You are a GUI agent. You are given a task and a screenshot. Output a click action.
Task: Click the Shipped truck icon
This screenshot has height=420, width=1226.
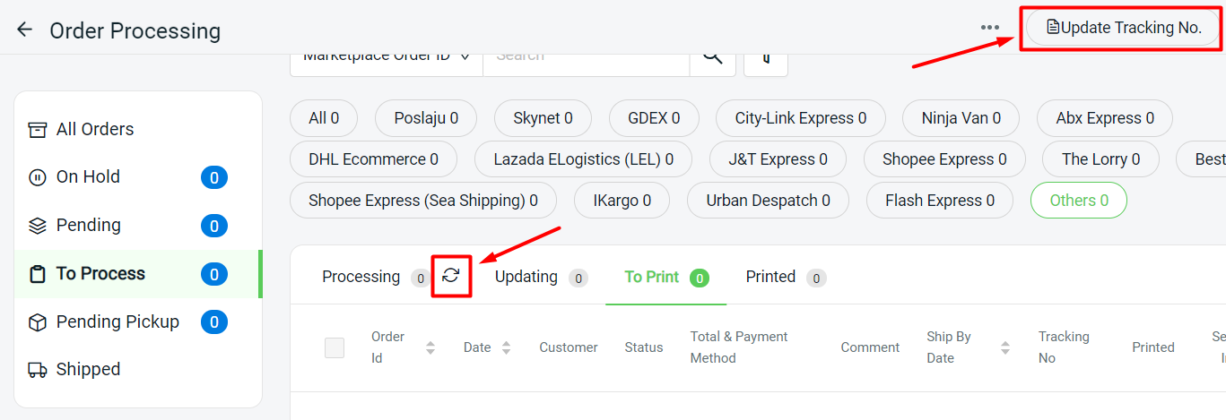click(x=38, y=370)
